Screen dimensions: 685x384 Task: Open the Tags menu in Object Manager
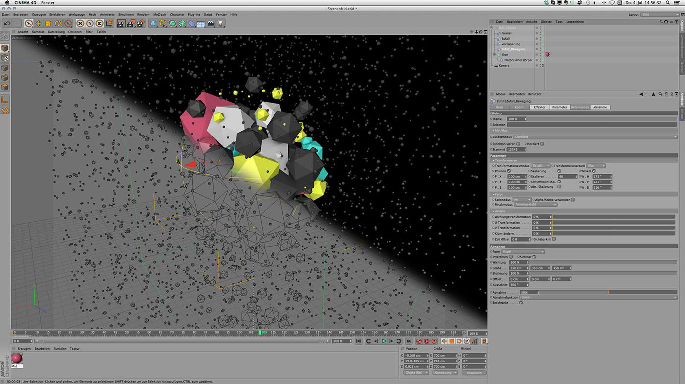559,22
